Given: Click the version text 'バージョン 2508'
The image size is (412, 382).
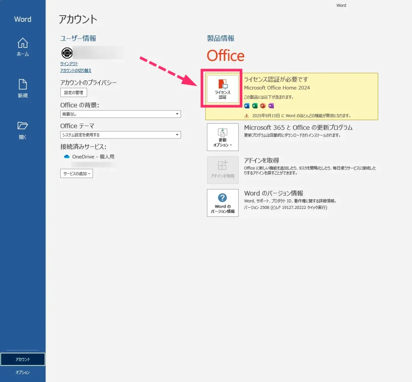Looking at the screenshot, I should [x=257, y=208].
